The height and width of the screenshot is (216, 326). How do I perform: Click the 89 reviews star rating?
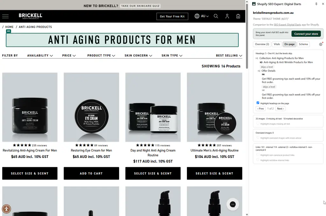pos(91,145)
